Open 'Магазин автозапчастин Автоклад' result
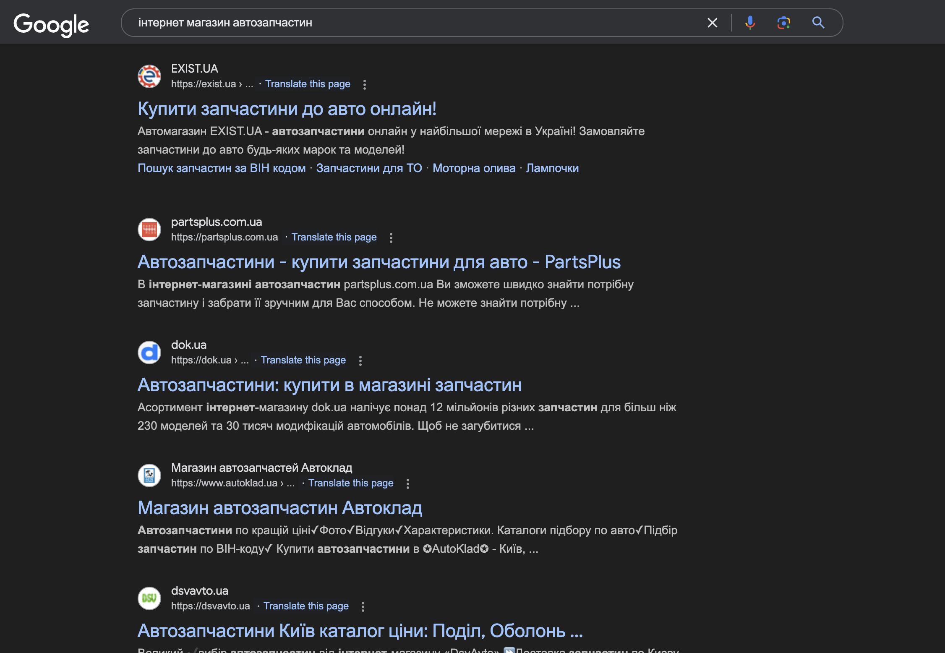 click(279, 508)
